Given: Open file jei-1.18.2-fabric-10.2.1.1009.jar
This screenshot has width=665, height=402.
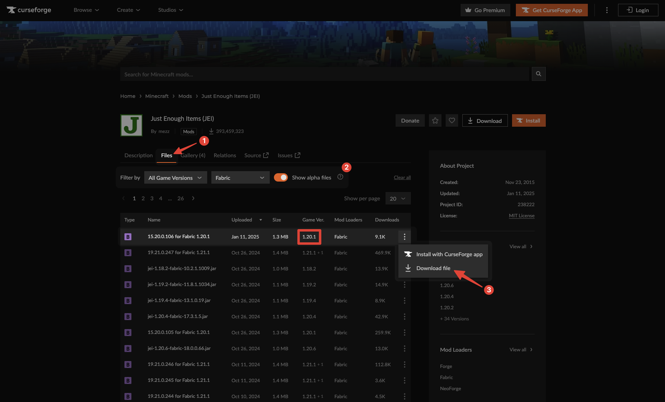Looking at the screenshot, I should (x=182, y=268).
